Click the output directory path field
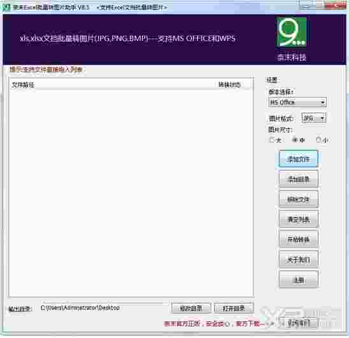The width and height of the screenshot is (349, 338). point(104,308)
